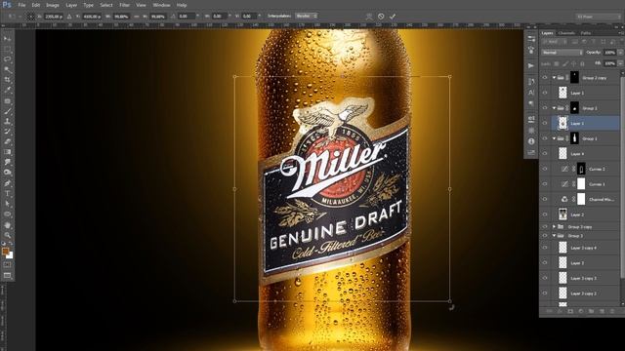Select the Eyedropper tool
Screen dimensions: 625x351
[x=7, y=91]
